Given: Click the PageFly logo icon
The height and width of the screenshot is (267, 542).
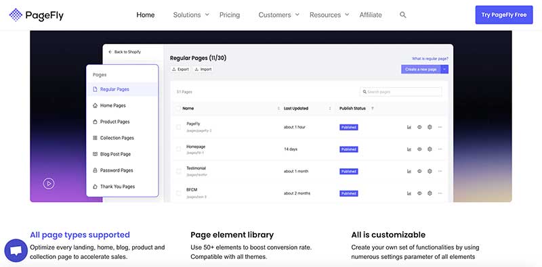Looking at the screenshot, I should (16, 15).
